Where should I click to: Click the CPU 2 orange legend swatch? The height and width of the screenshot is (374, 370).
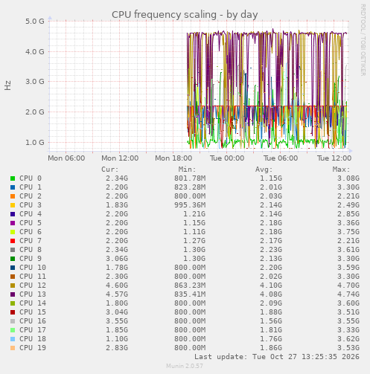tap(13, 196)
